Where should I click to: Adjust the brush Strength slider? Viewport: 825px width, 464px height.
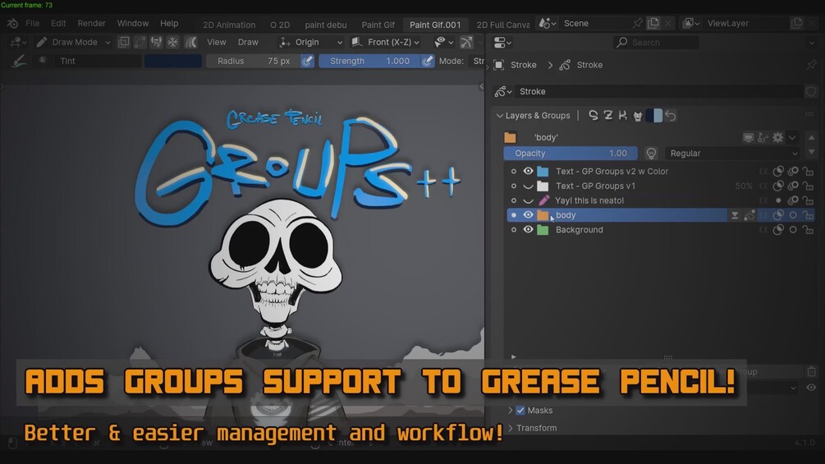click(370, 61)
